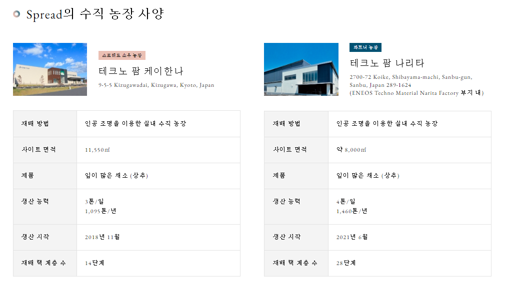Select the value '1,095톤/년'
505x287 pixels.
pos(100,211)
